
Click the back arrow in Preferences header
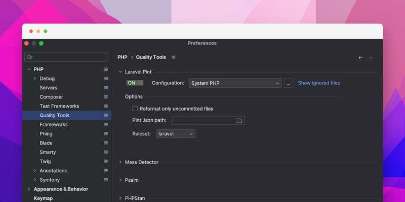coord(360,58)
